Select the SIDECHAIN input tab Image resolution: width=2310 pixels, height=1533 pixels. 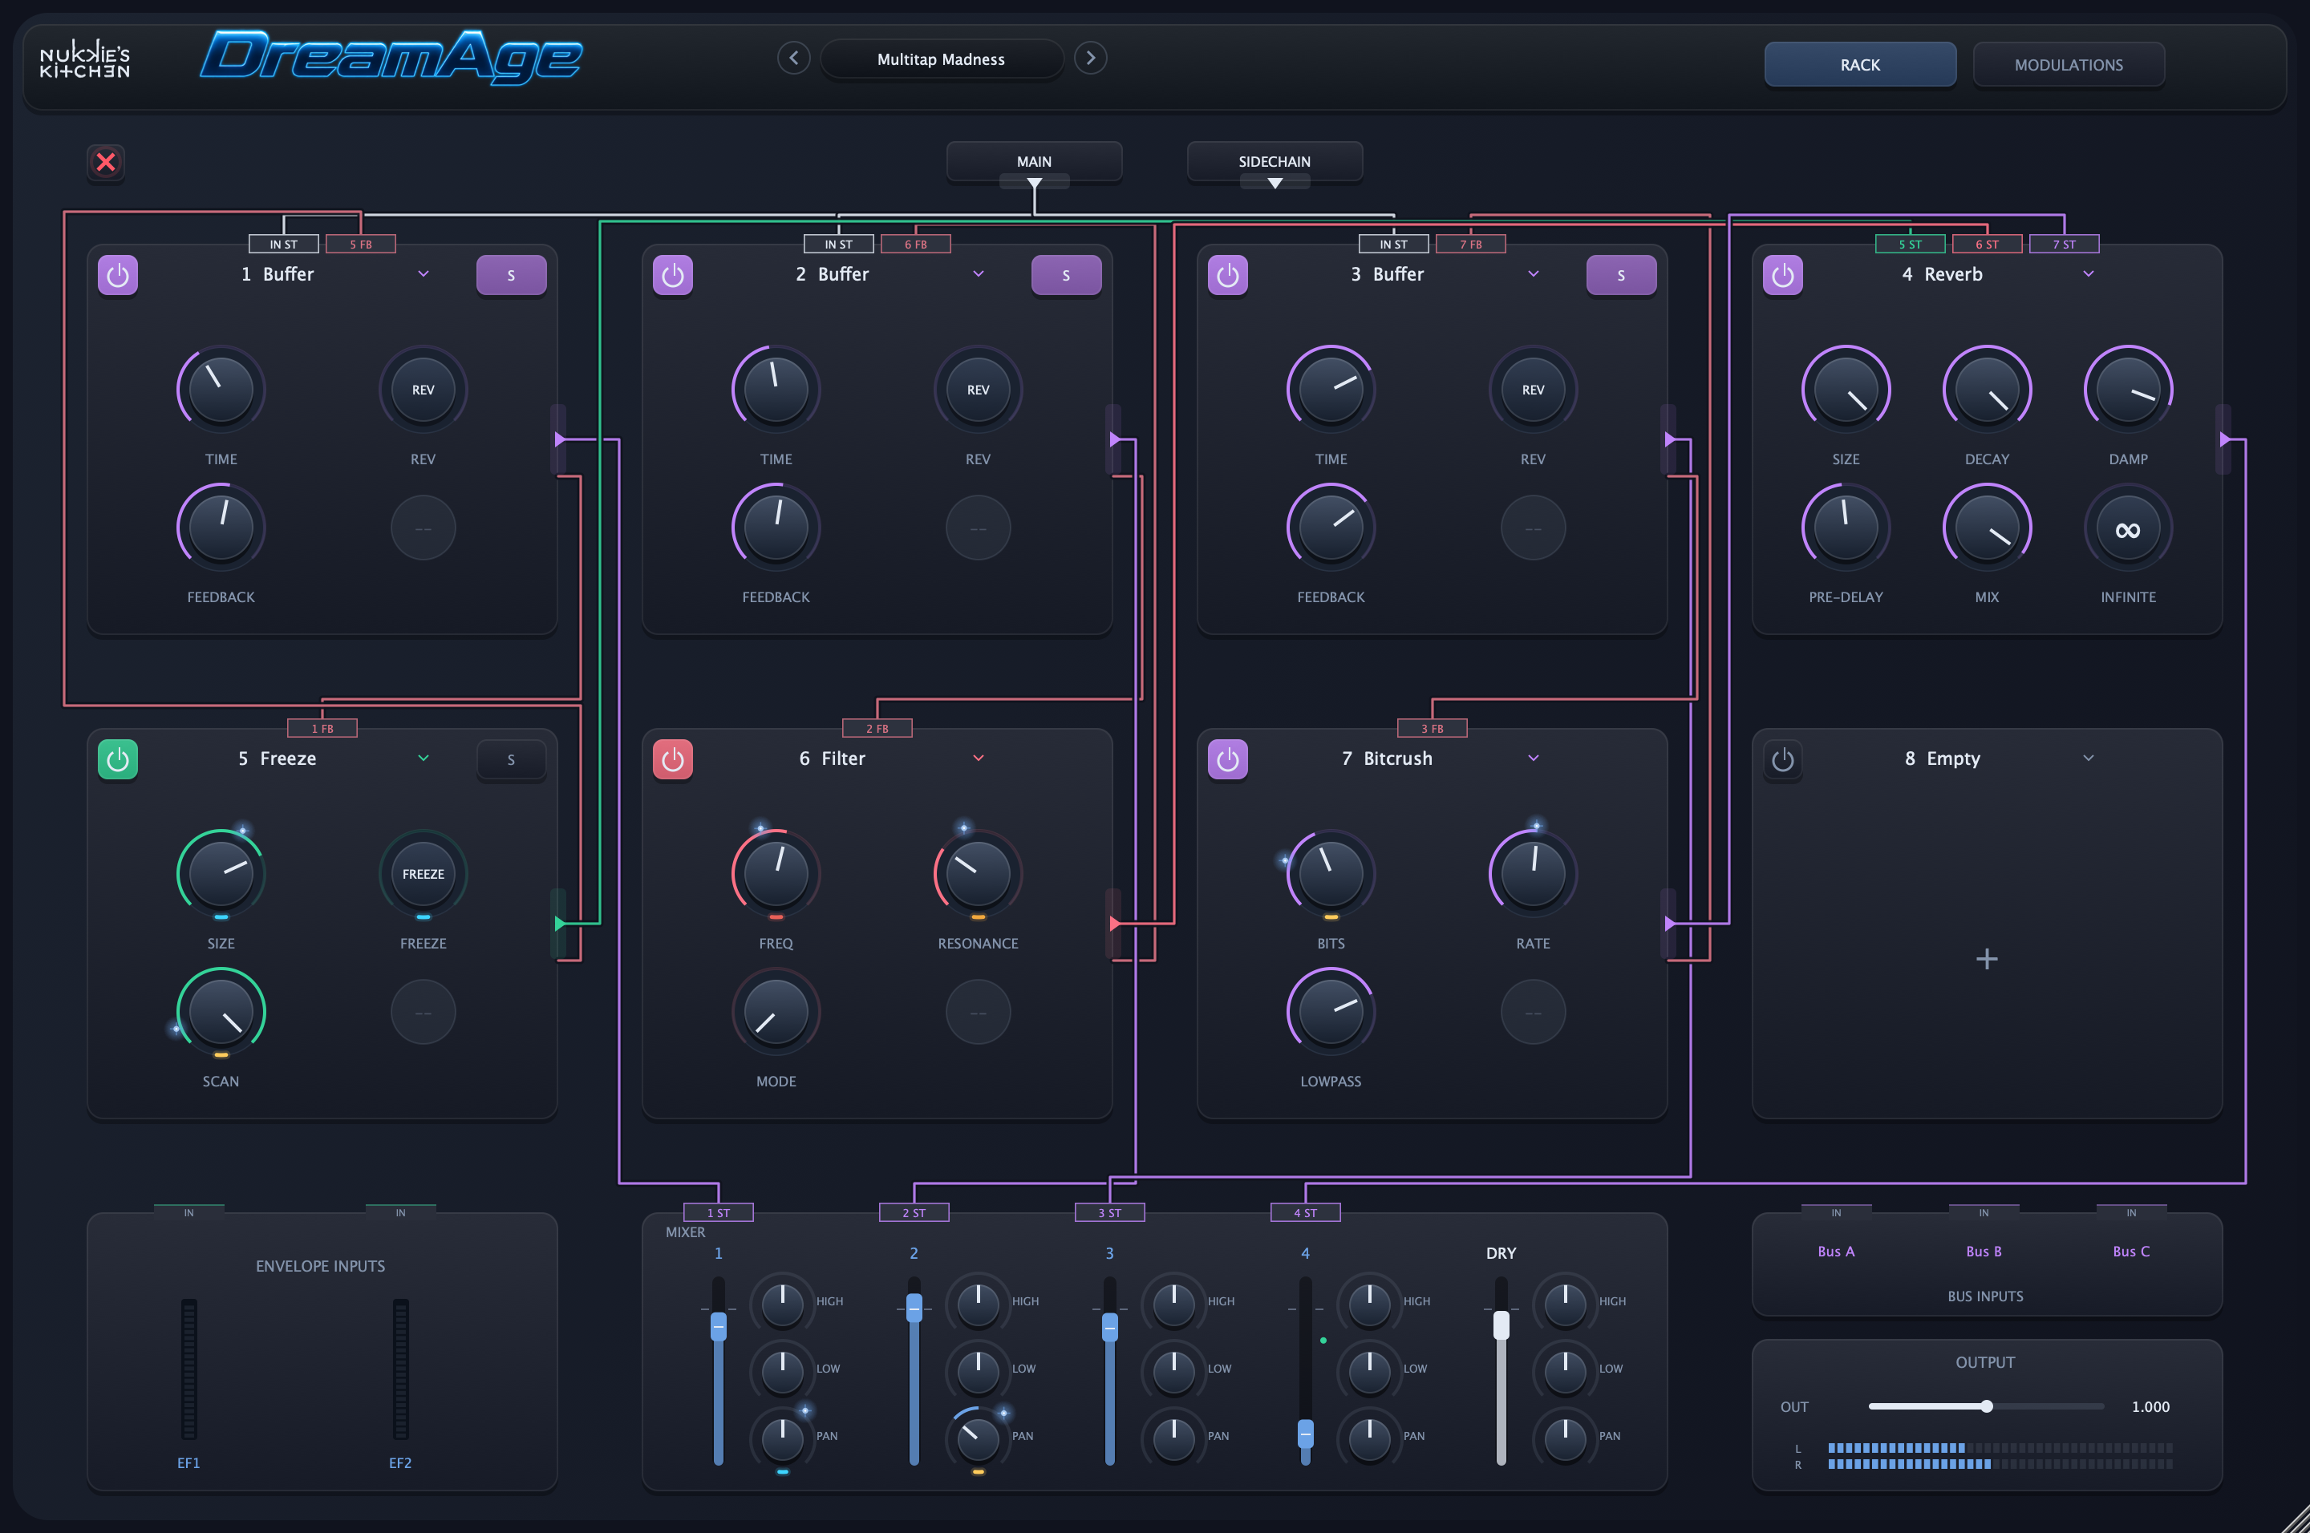(x=1275, y=161)
